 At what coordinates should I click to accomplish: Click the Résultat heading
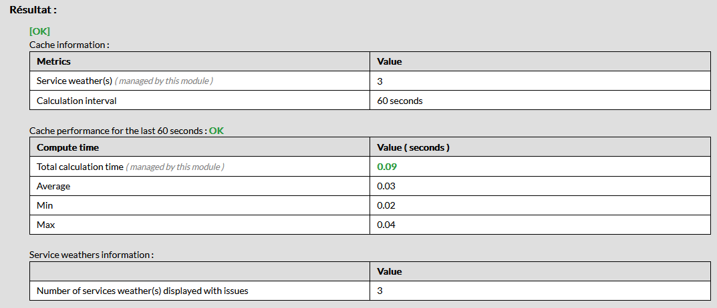click(x=33, y=11)
